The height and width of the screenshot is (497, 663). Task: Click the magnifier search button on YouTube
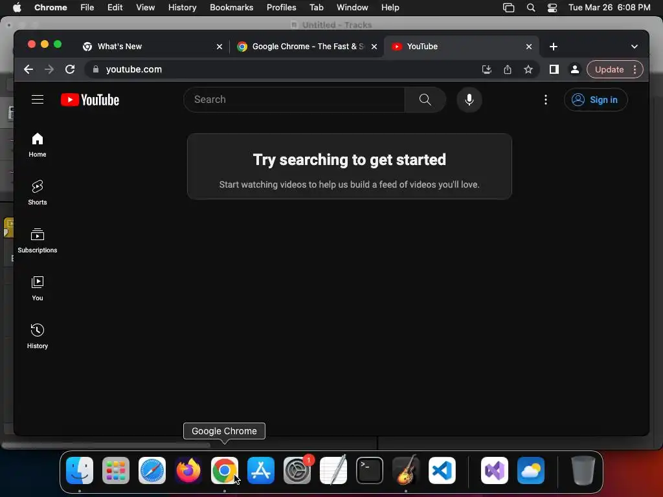click(x=425, y=100)
